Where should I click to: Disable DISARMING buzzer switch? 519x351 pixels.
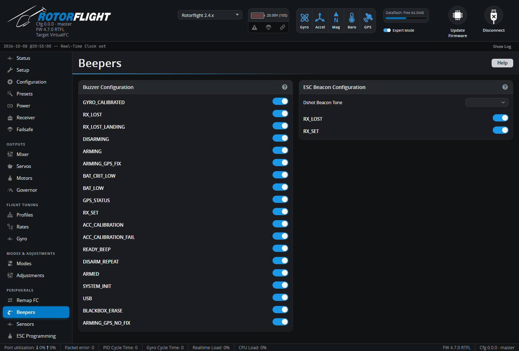pyautogui.click(x=280, y=138)
